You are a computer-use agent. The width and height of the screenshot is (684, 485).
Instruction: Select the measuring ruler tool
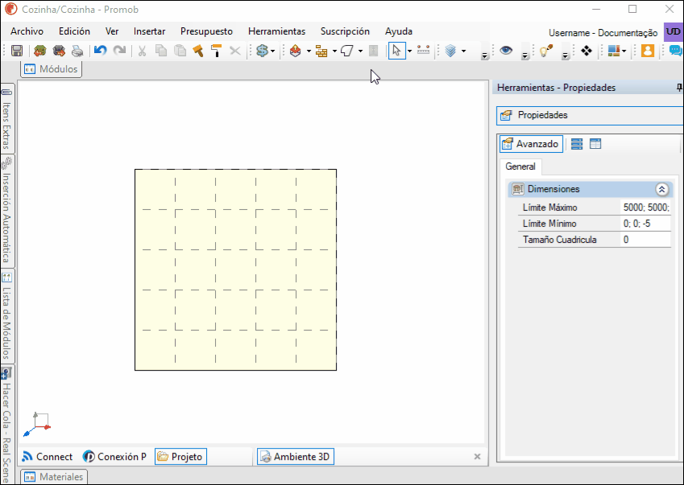(x=423, y=50)
